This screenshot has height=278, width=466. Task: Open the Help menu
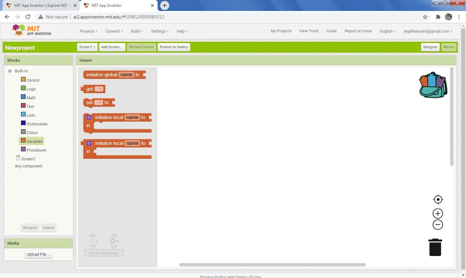[x=182, y=31]
